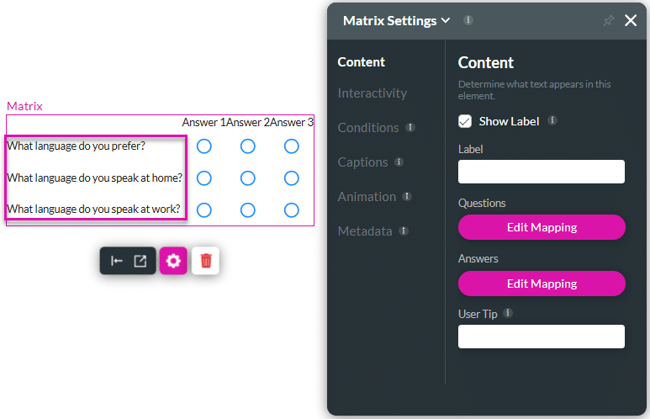Open the Interactivity tab
Viewport: 650px width, 419px height.
(x=372, y=93)
